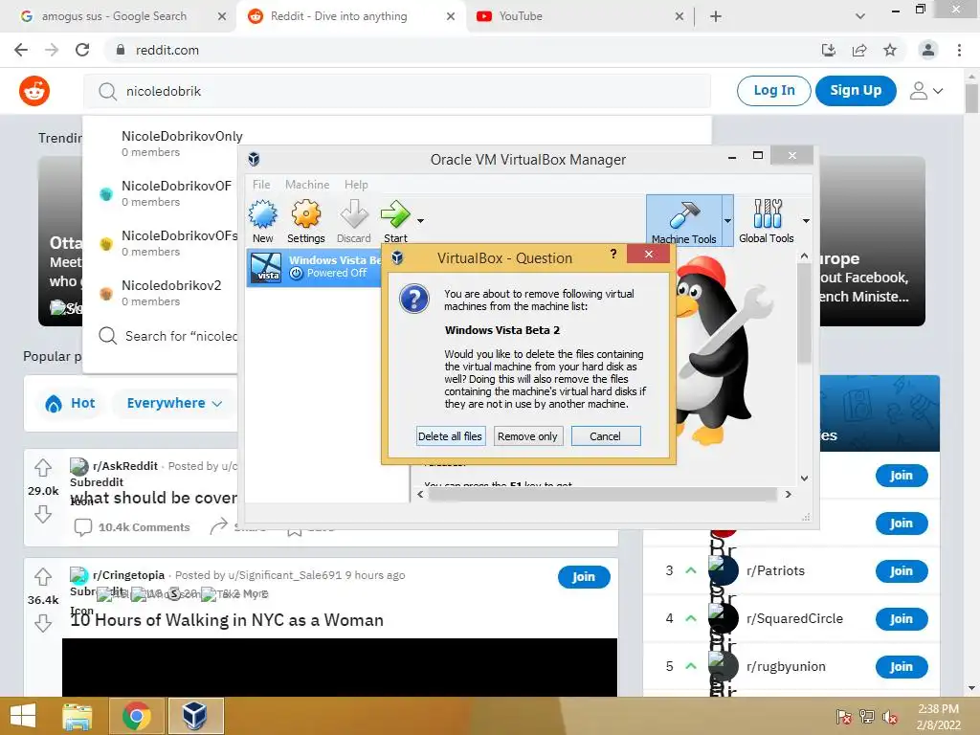This screenshot has width=980, height=735.
Task: Open the Everywhere location dropdown
Action: (x=174, y=403)
